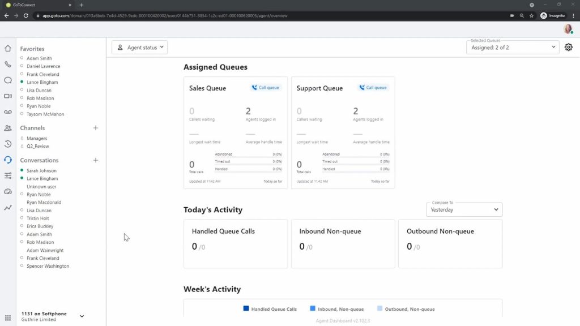Image resolution: width=580 pixels, height=326 pixels.
Task: Open the call History clock icon
Action: (x=8, y=144)
